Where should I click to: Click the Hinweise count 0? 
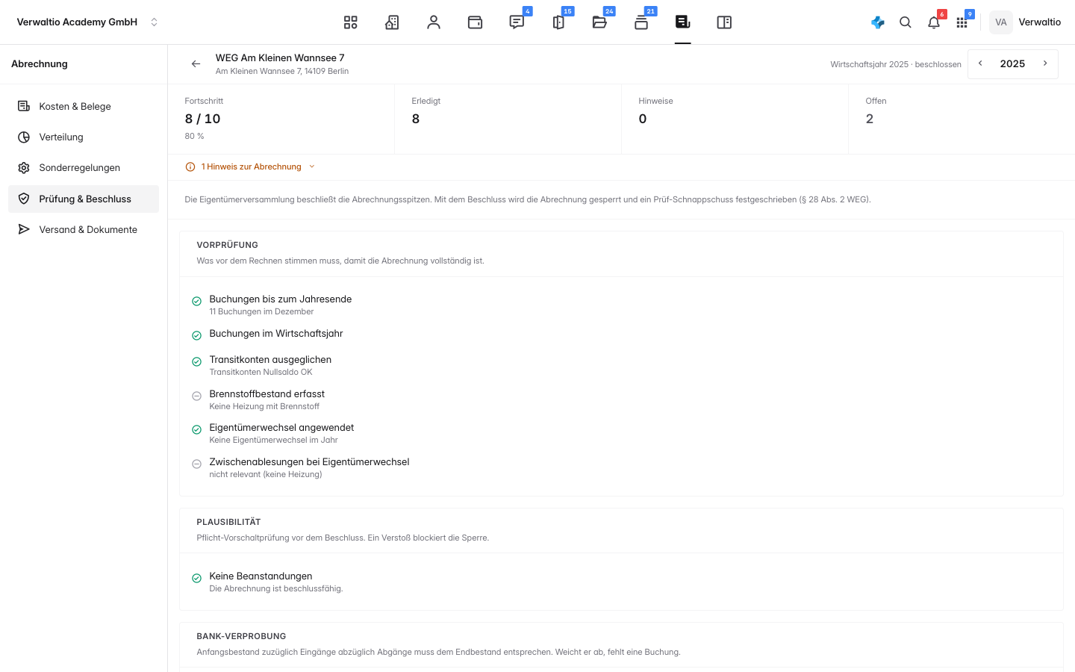coord(643,119)
